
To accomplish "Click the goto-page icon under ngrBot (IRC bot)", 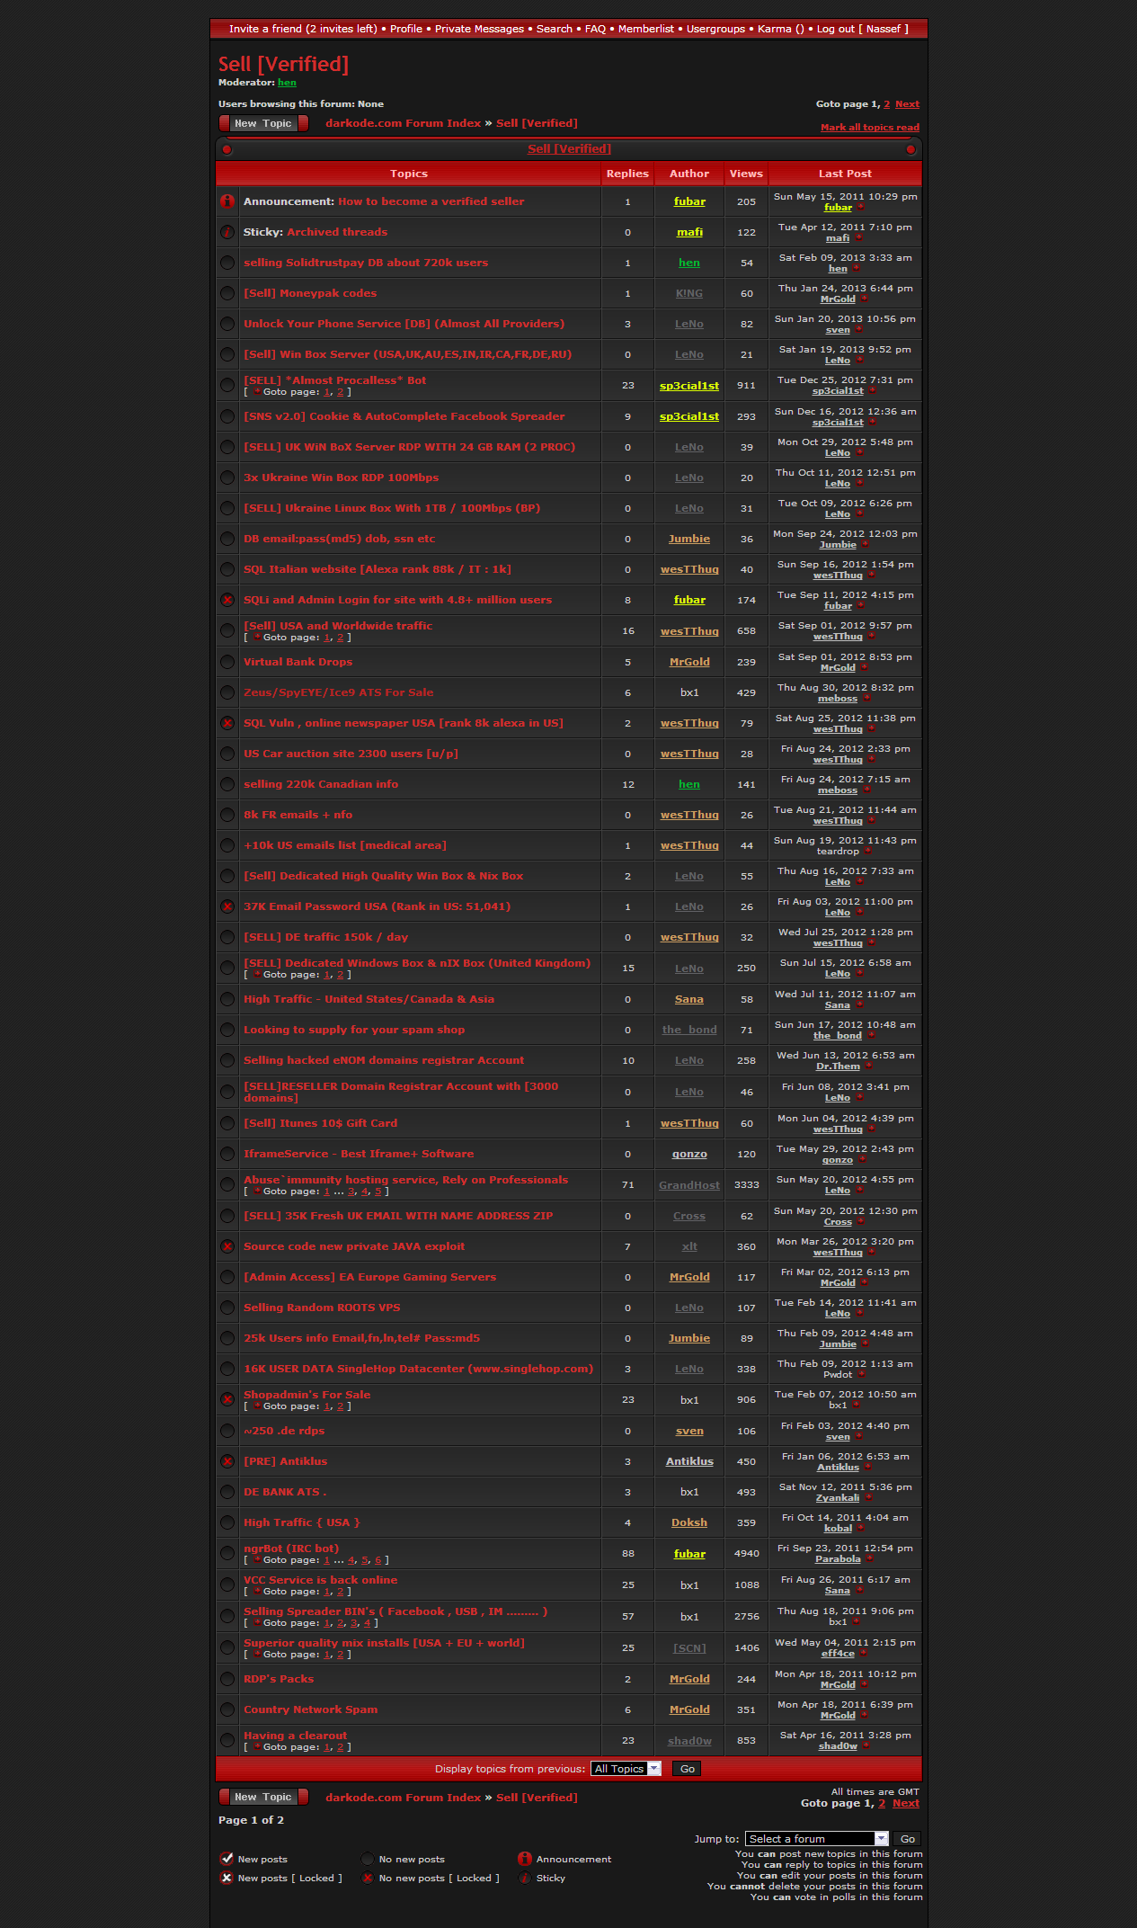I will point(257,1560).
